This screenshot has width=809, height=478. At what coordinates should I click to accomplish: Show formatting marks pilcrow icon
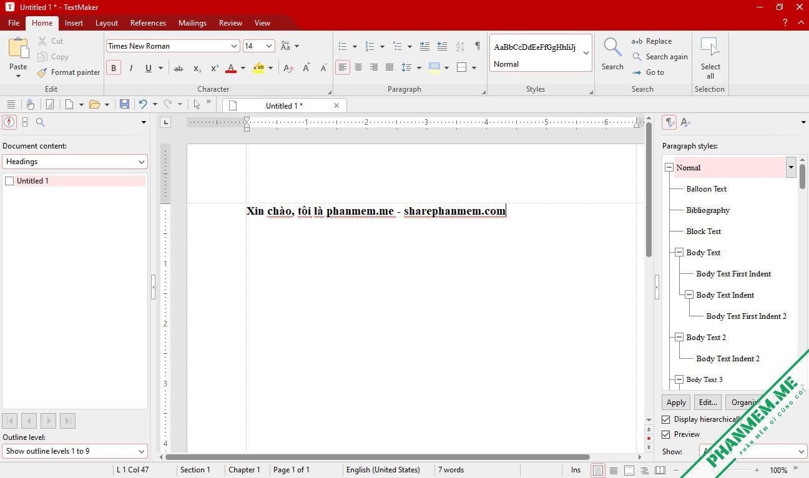pos(478,46)
